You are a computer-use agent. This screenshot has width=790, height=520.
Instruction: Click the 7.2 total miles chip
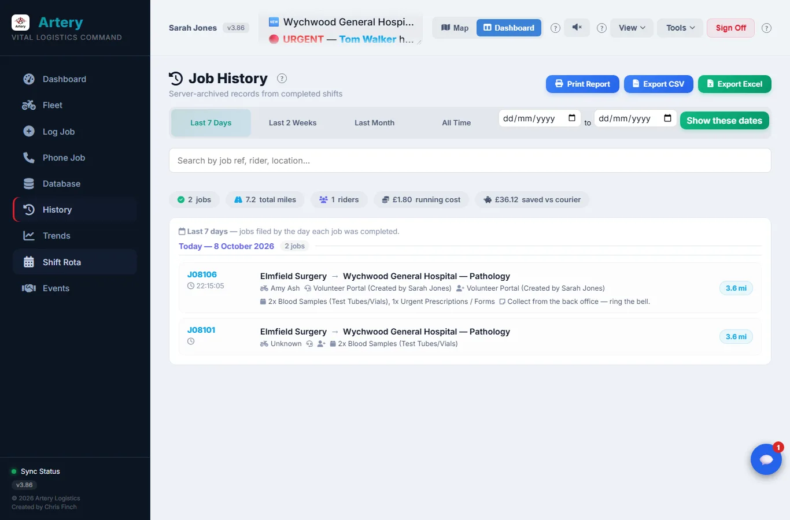pyautogui.click(x=265, y=200)
